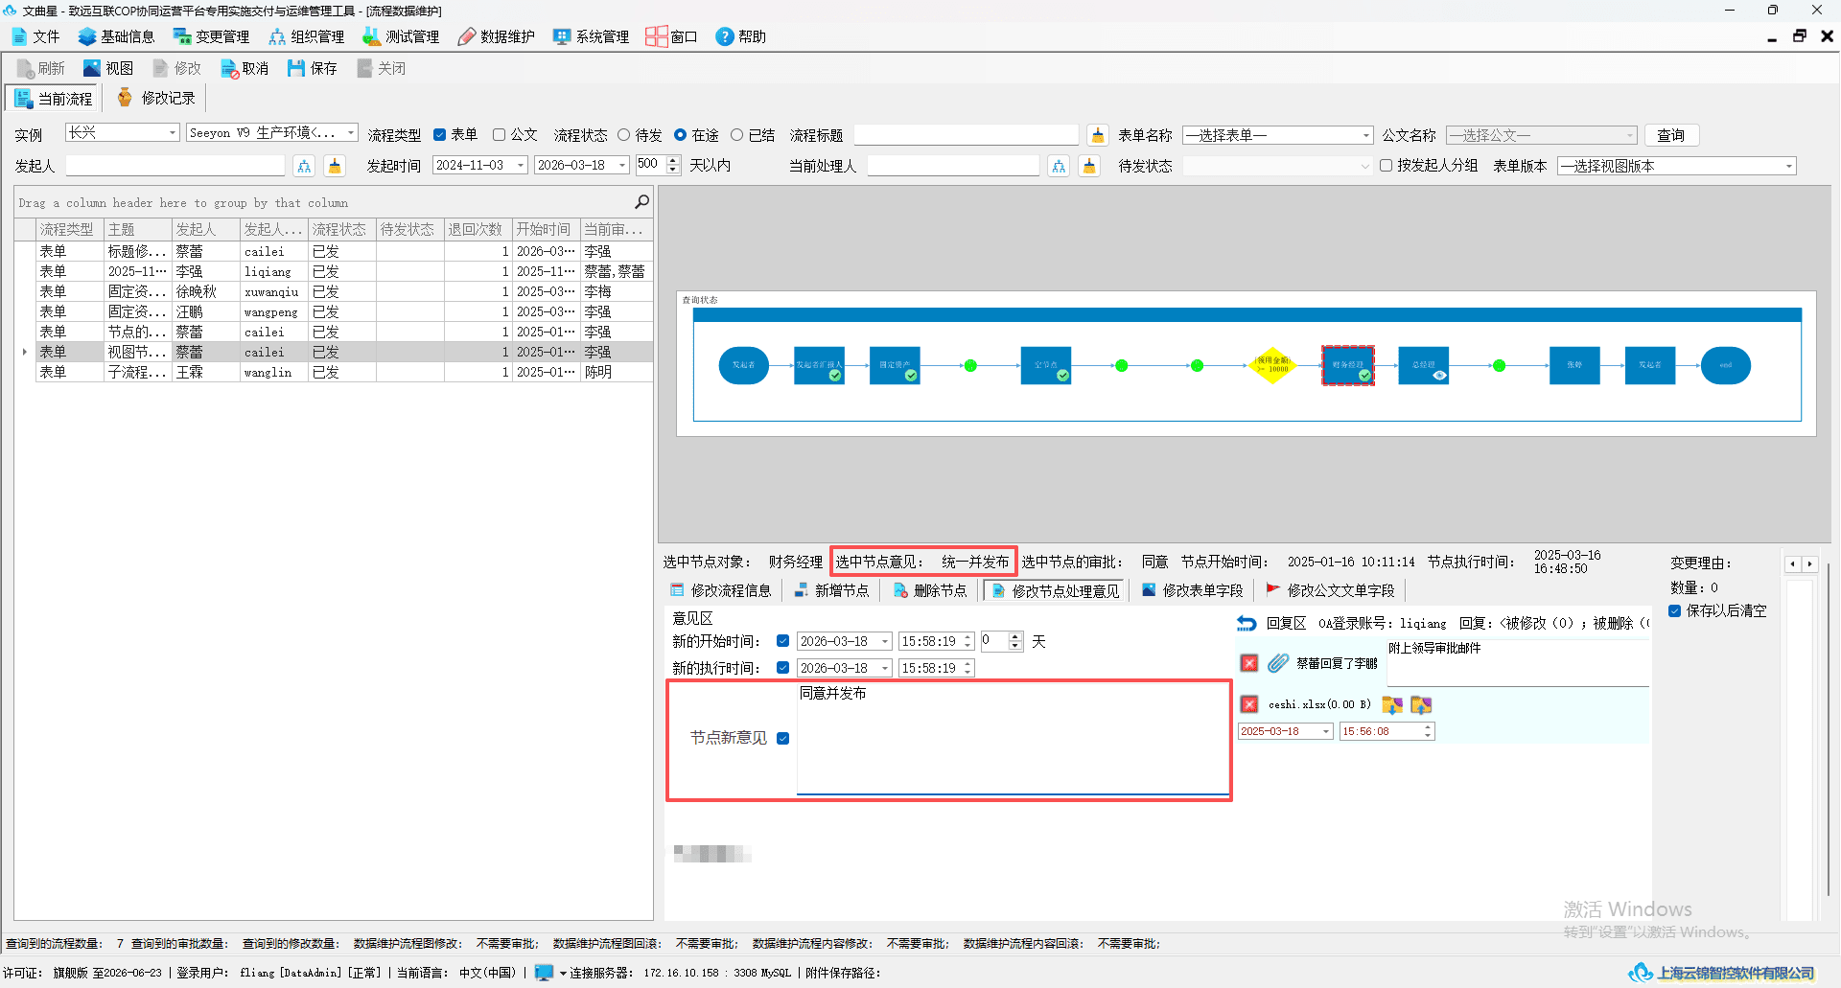Select the 待发 radio button

tap(624, 135)
